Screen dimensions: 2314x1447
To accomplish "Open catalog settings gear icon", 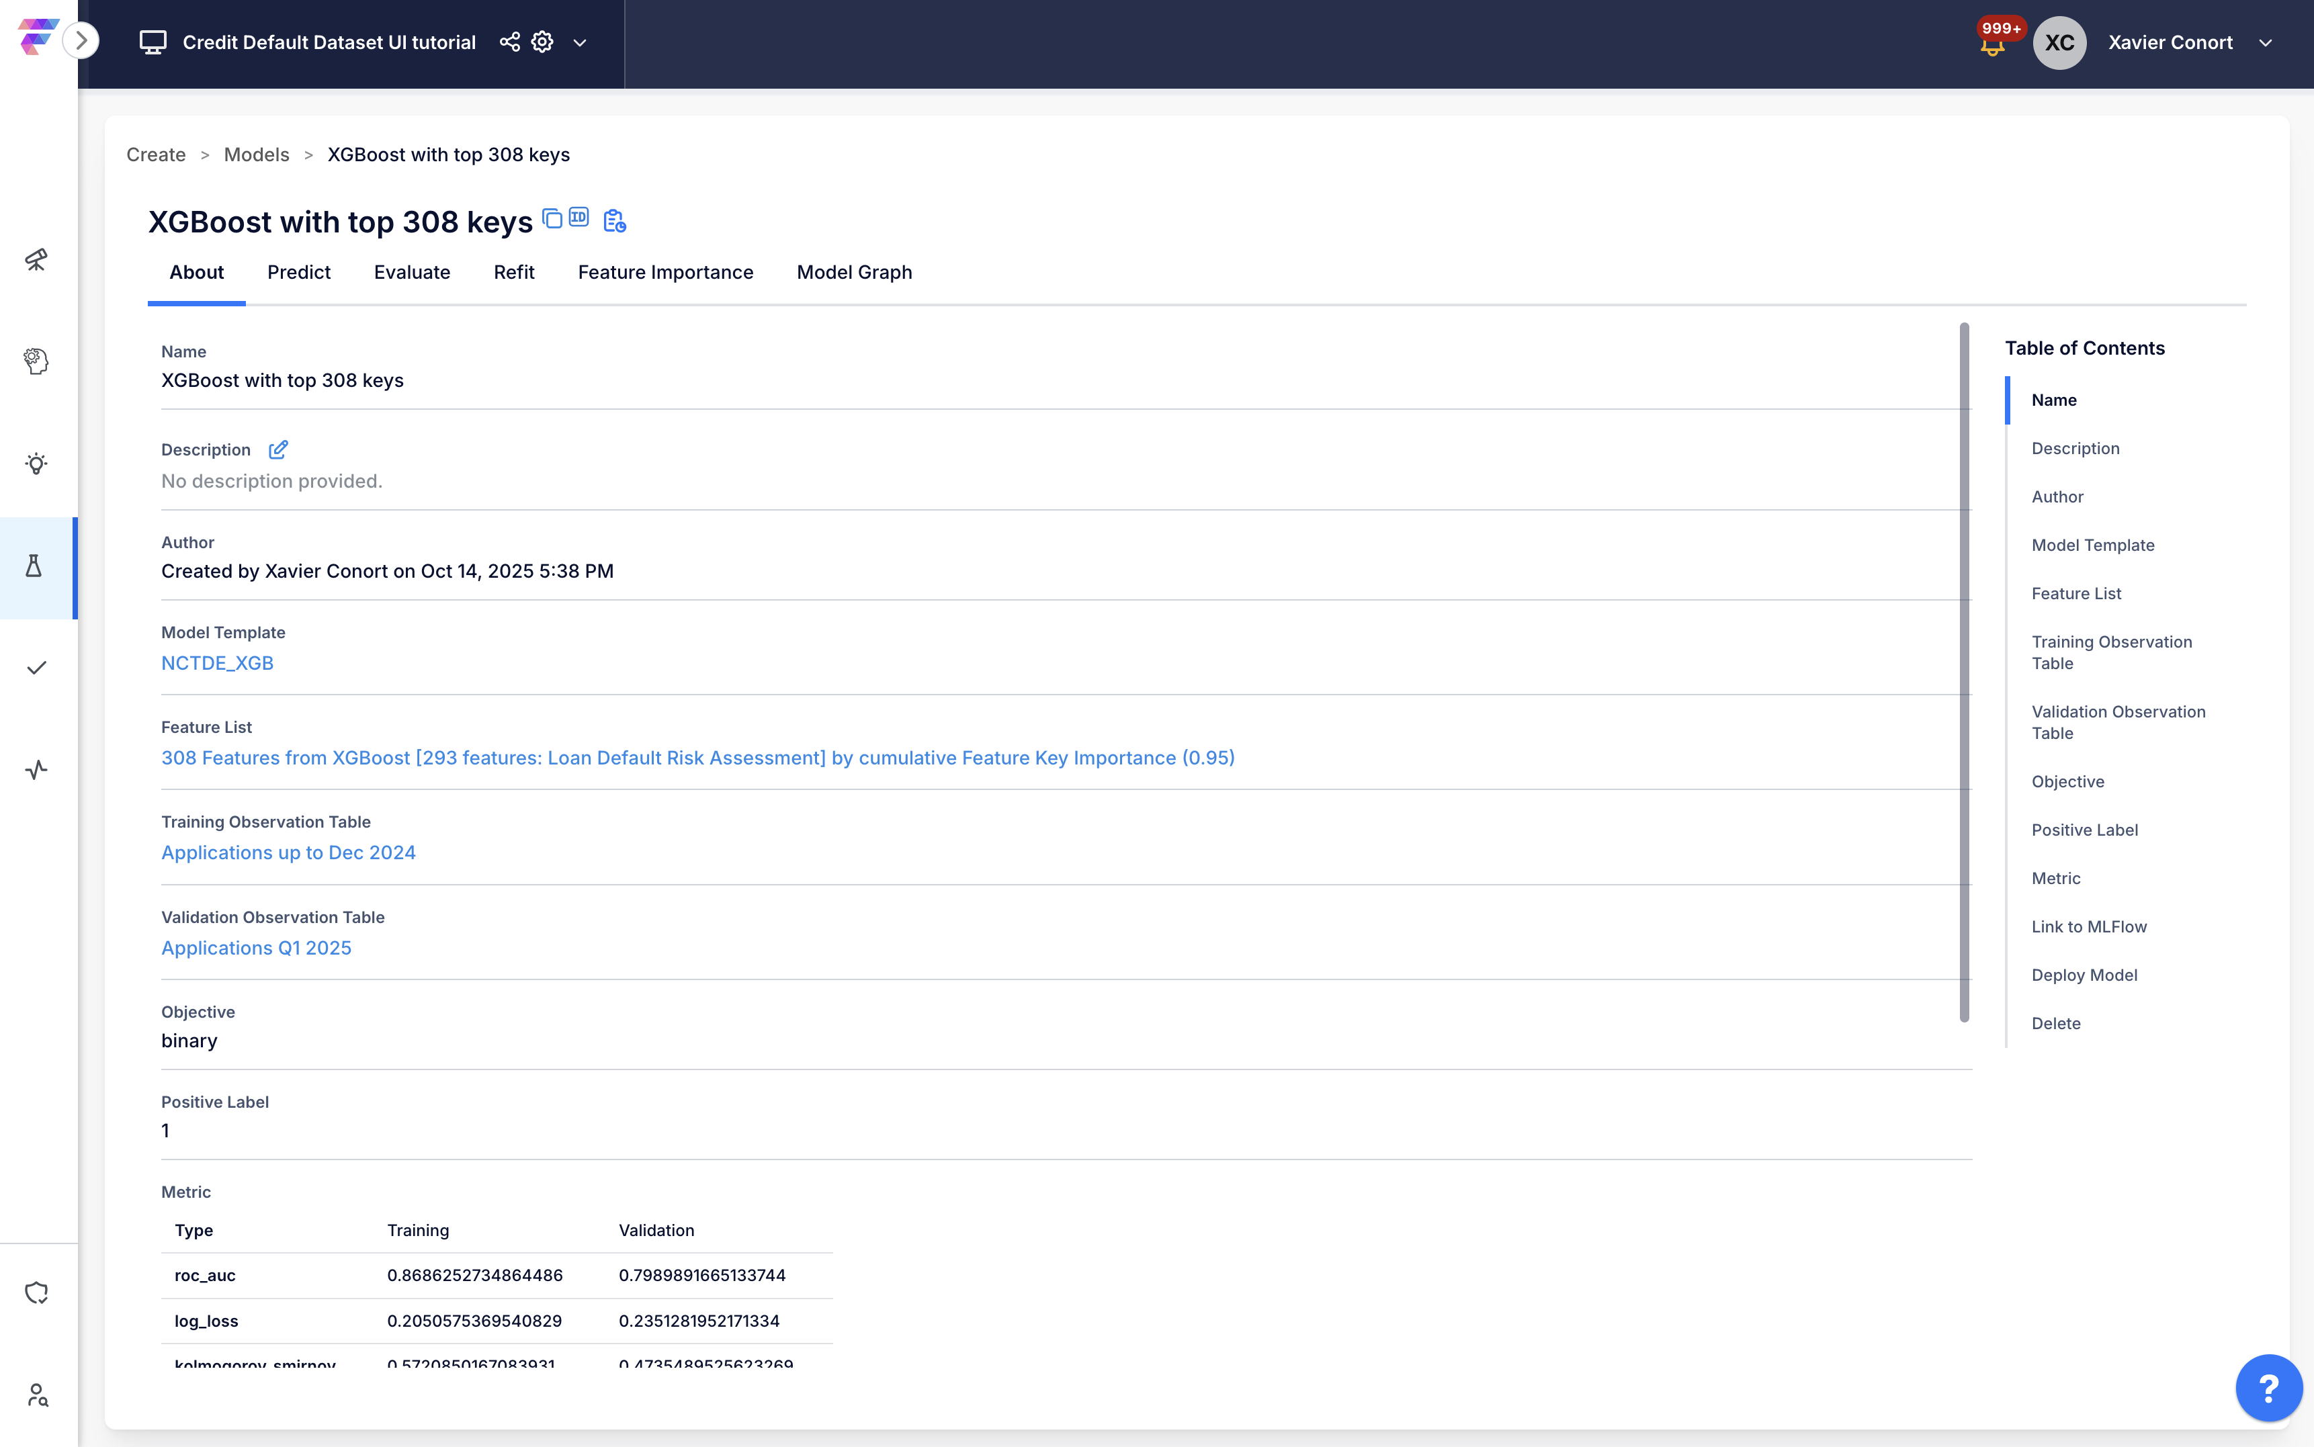I will (543, 42).
